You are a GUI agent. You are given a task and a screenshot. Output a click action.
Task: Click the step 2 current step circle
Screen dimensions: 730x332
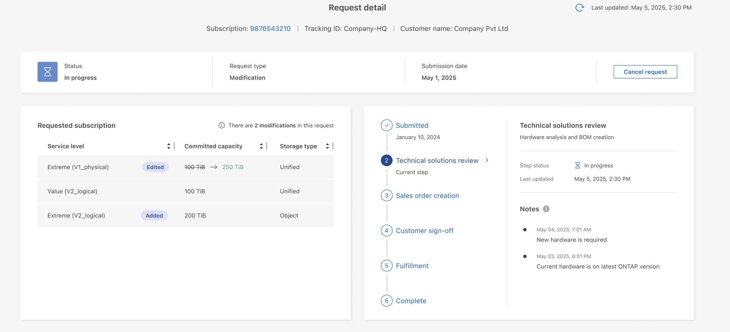[x=386, y=160]
